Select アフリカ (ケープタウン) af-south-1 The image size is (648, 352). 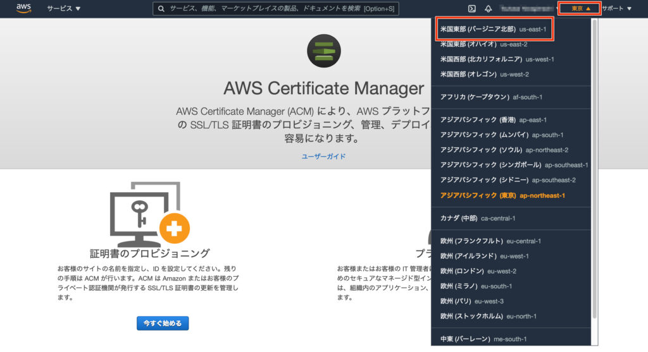click(491, 97)
